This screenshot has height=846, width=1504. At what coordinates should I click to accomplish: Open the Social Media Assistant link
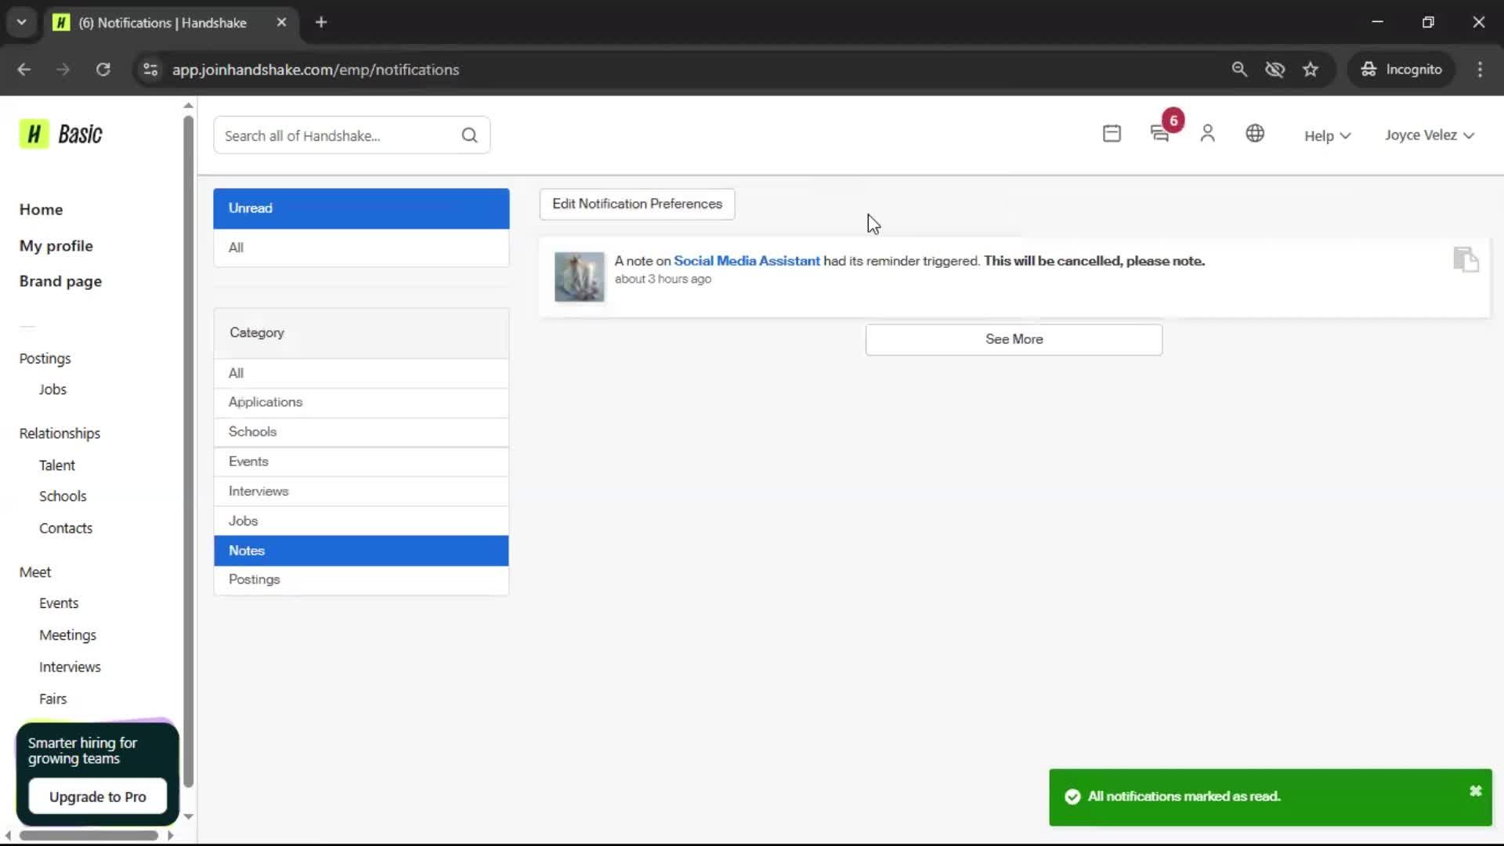[747, 261]
